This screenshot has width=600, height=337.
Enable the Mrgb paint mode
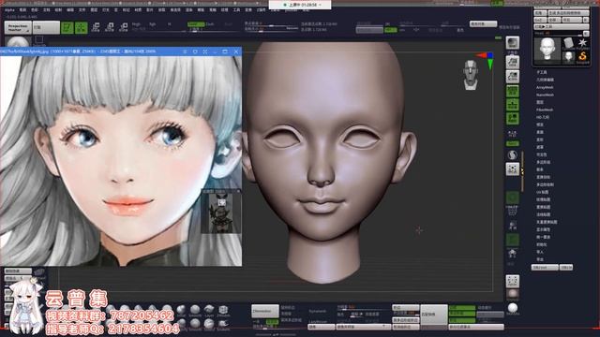pos(136,24)
